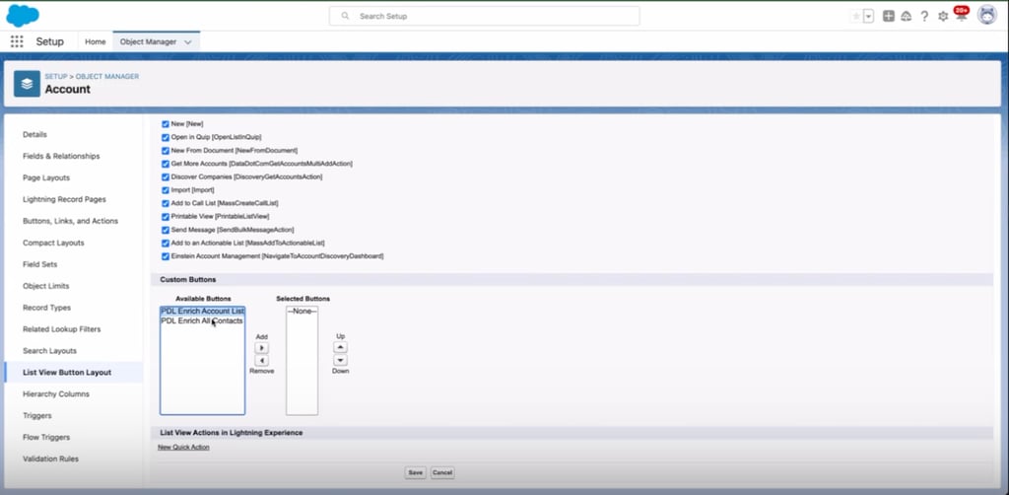Open the user profile avatar

(x=986, y=15)
